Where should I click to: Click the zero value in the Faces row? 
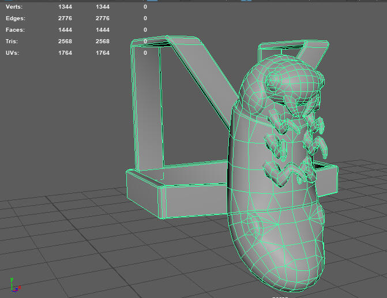coord(145,30)
